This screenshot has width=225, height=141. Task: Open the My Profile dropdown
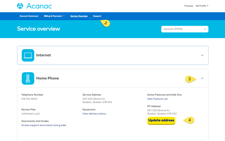202,6
